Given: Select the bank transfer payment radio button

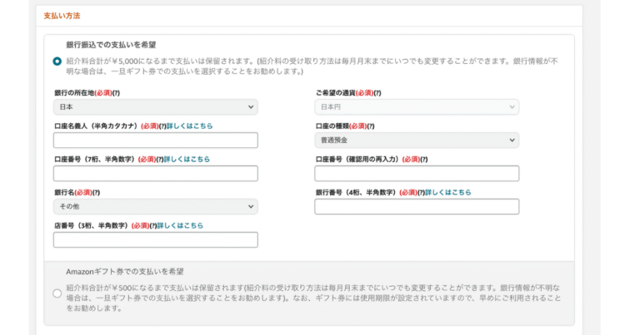Looking at the screenshot, I should pyautogui.click(x=57, y=62).
